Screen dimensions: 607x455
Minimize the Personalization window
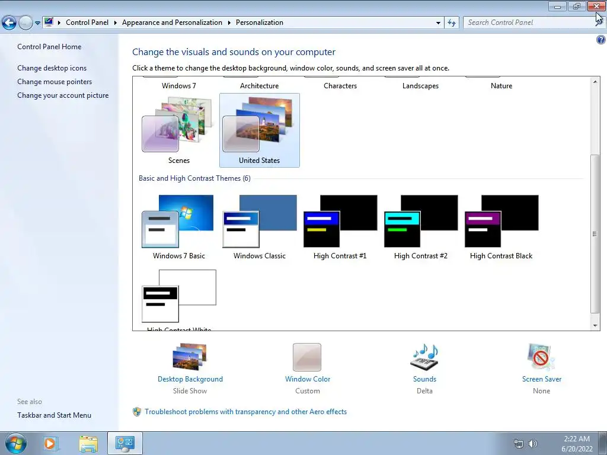click(x=557, y=6)
